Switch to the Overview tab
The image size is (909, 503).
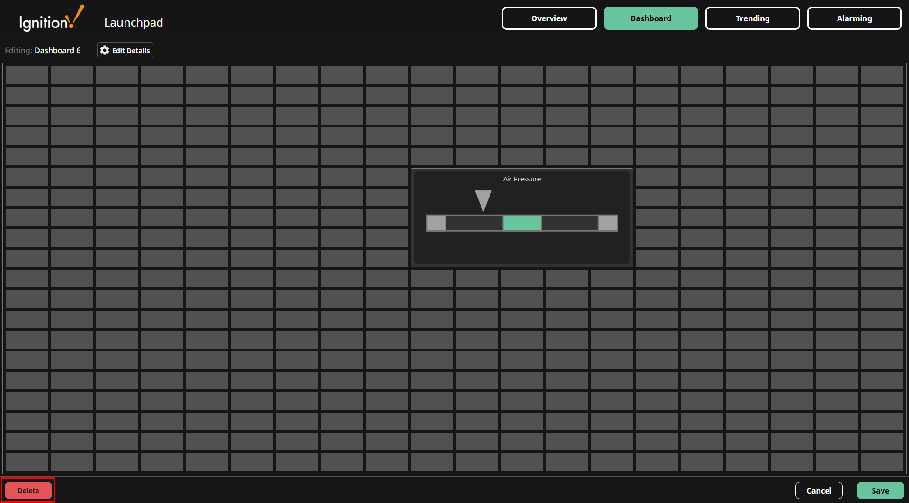tap(549, 18)
